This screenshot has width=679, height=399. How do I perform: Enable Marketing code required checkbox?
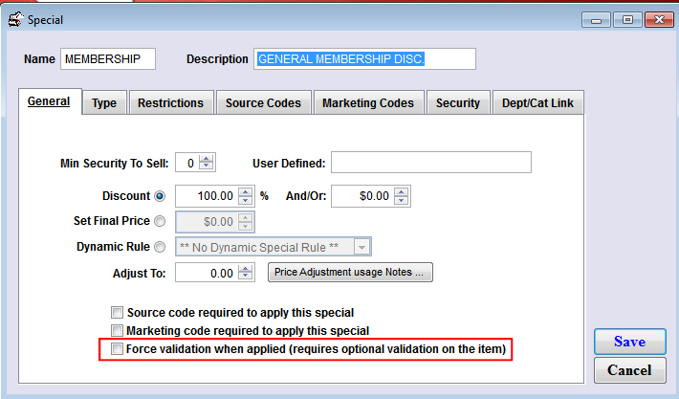pos(117,330)
